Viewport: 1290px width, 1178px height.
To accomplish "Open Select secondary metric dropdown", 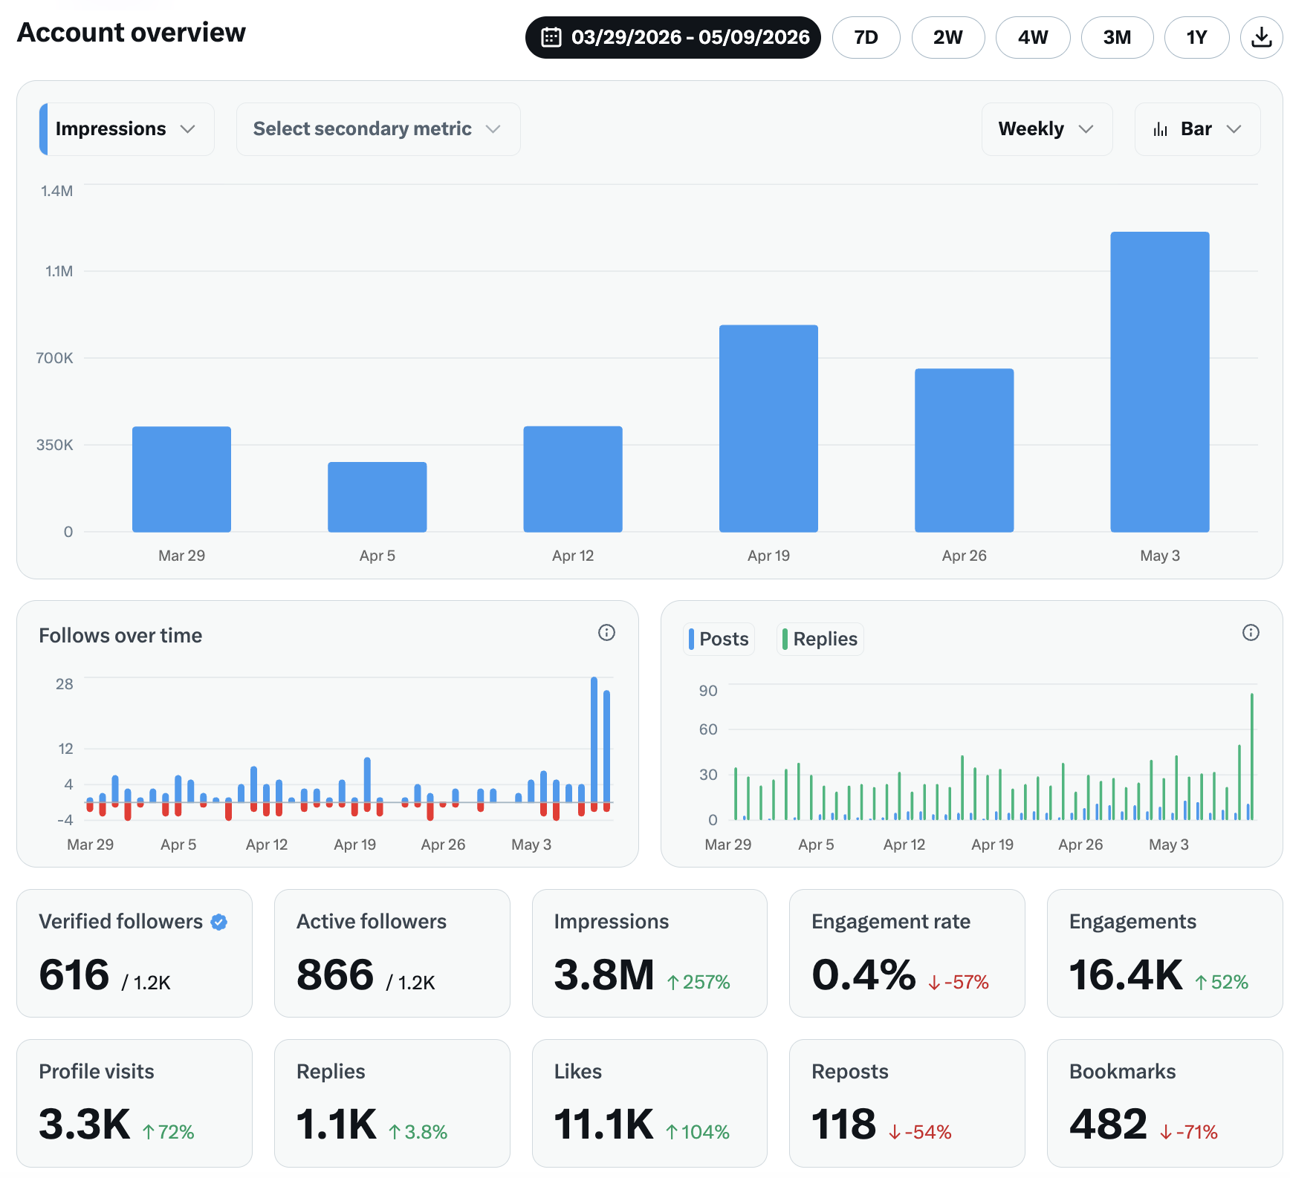I will pyautogui.click(x=378, y=129).
